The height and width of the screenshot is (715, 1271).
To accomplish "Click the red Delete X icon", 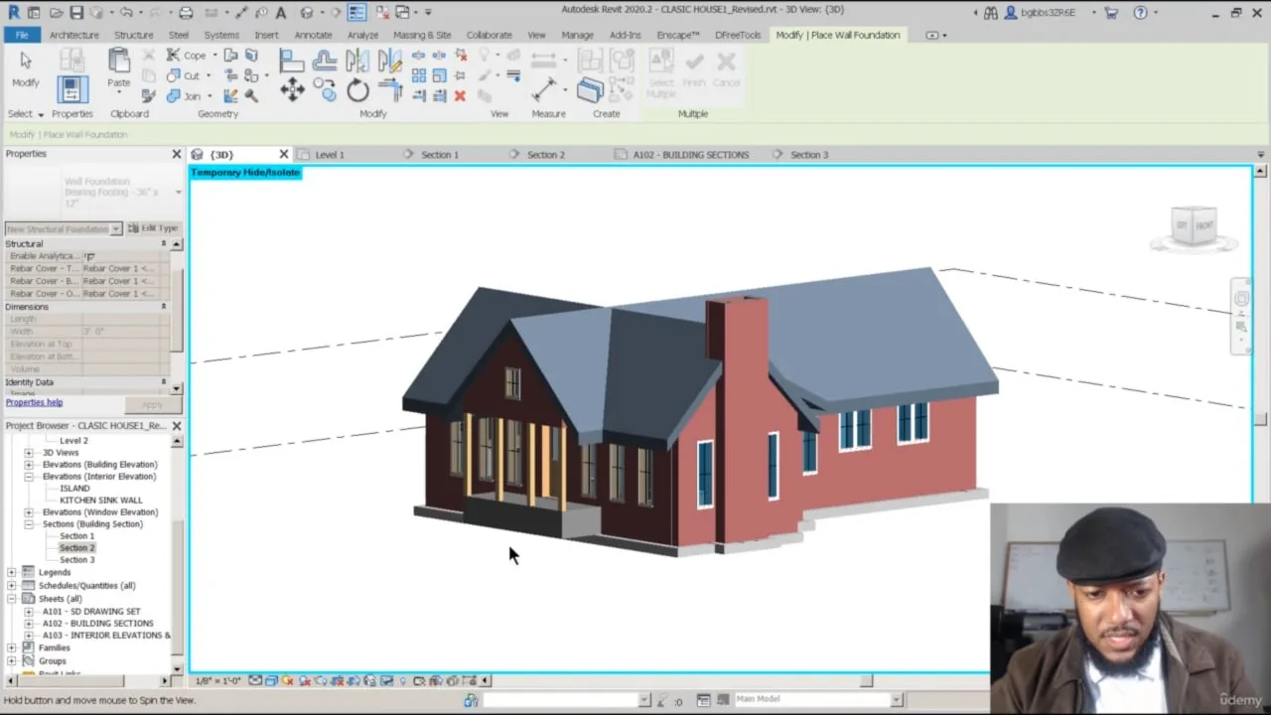I will 460,95.
